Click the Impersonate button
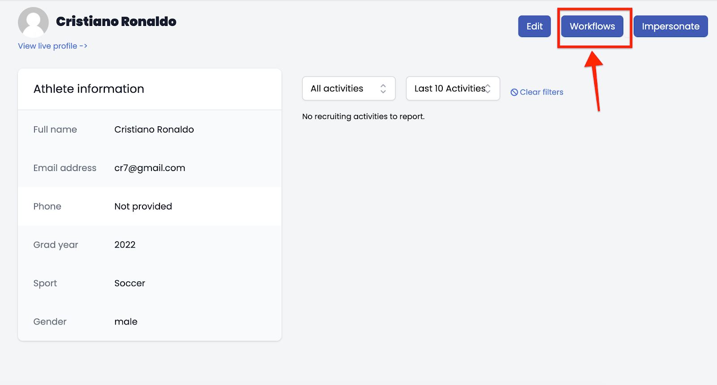The image size is (717, 385). 670,26
